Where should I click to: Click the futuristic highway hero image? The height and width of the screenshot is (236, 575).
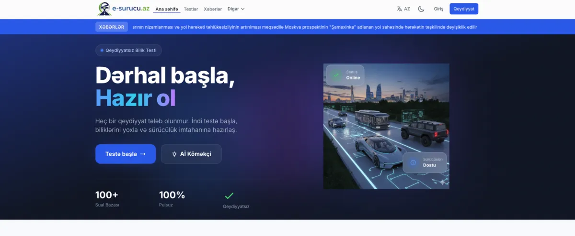click(386, 126)
